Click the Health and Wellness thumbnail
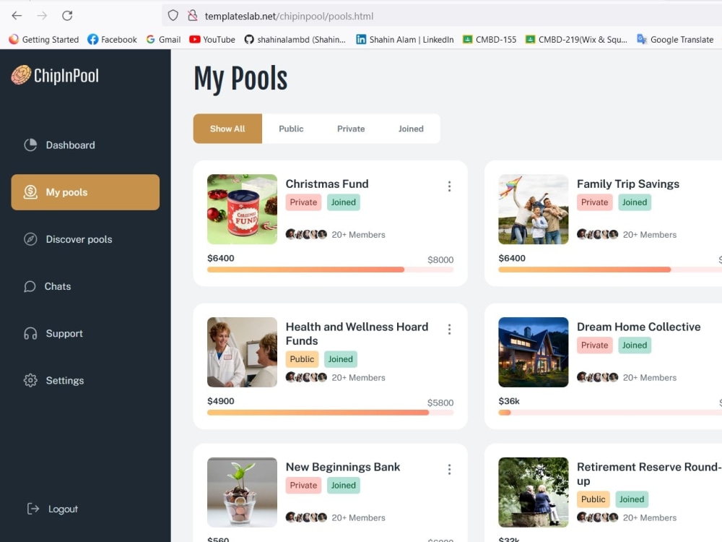 tap(242, 352)
